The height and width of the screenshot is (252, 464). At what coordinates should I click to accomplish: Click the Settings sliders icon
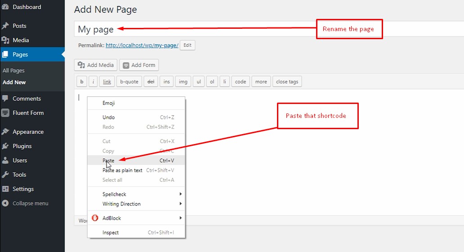point(5,189)
